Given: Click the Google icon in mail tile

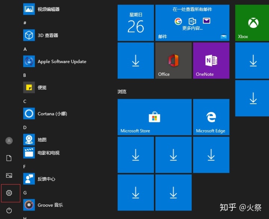Looking at the screenshot, I should click(178, 21).
